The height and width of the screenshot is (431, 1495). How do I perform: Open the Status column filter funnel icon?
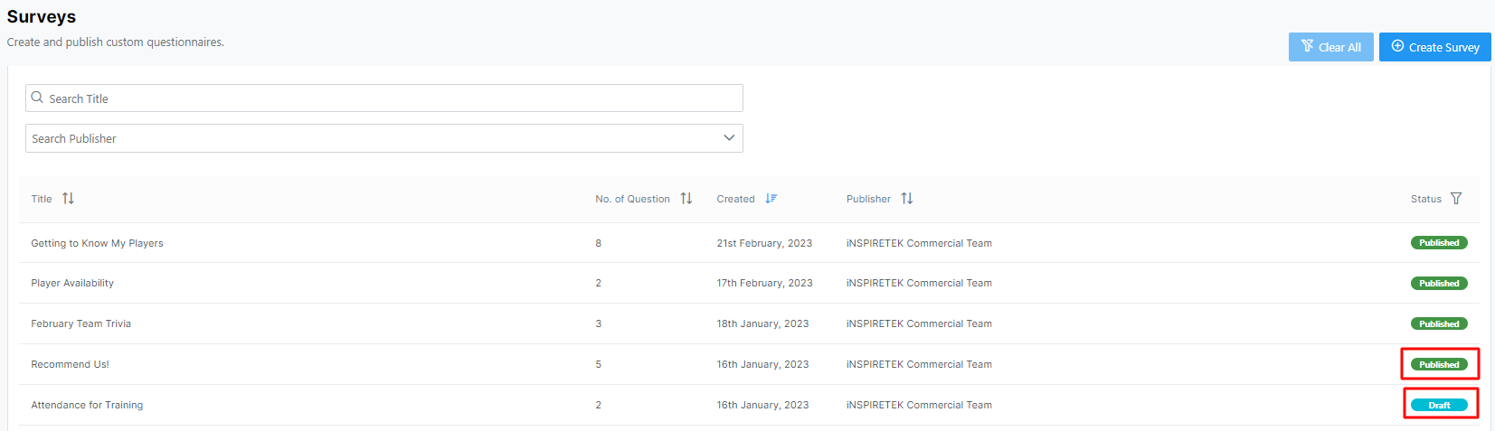pyautogui.click(x=1456, y=199)
